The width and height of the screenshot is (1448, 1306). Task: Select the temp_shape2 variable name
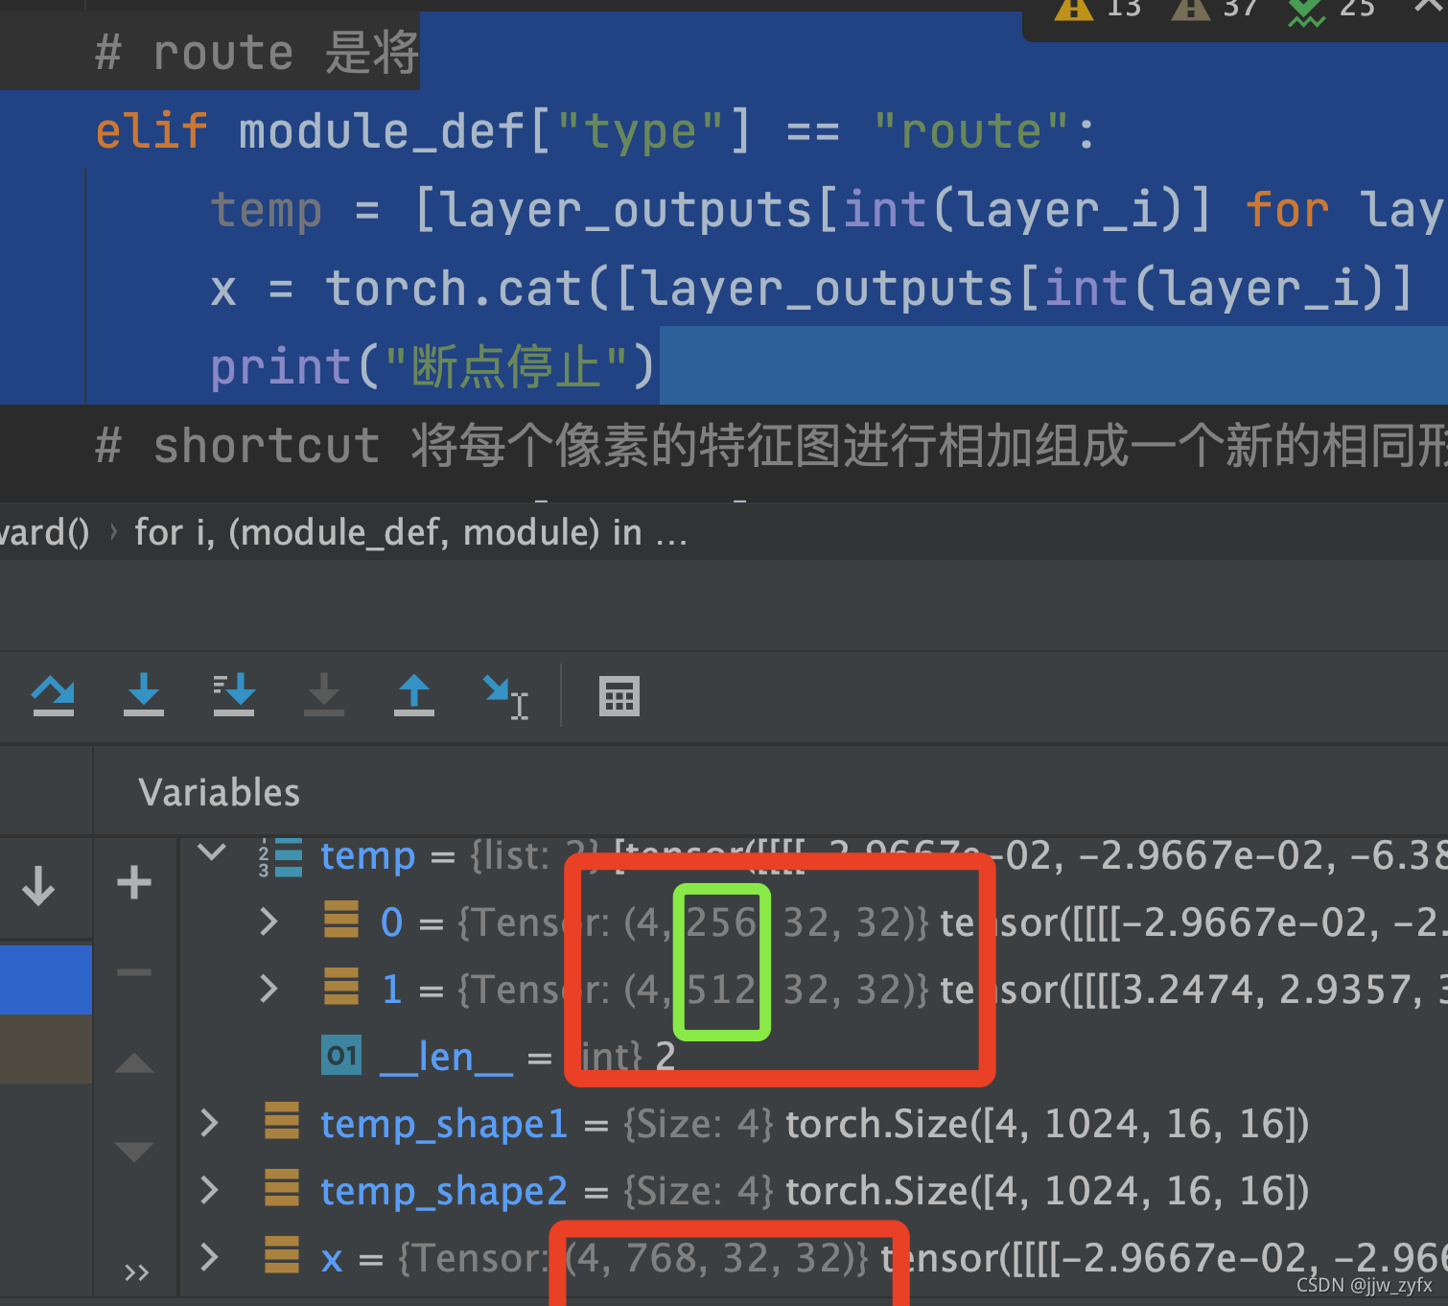pyautogui.click(x=443, y=1190)
